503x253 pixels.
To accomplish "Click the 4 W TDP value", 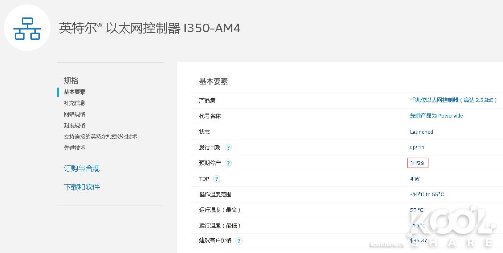I will 415,179.
